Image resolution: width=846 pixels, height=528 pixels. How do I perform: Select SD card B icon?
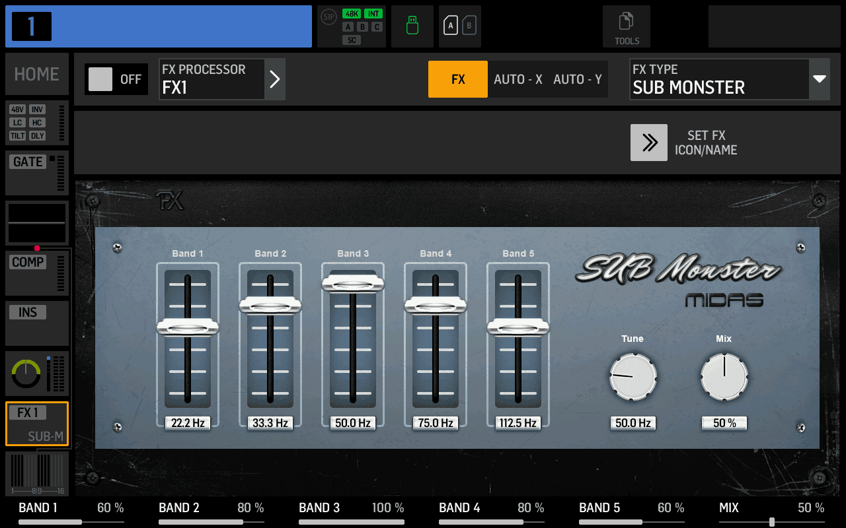(469, 26)
